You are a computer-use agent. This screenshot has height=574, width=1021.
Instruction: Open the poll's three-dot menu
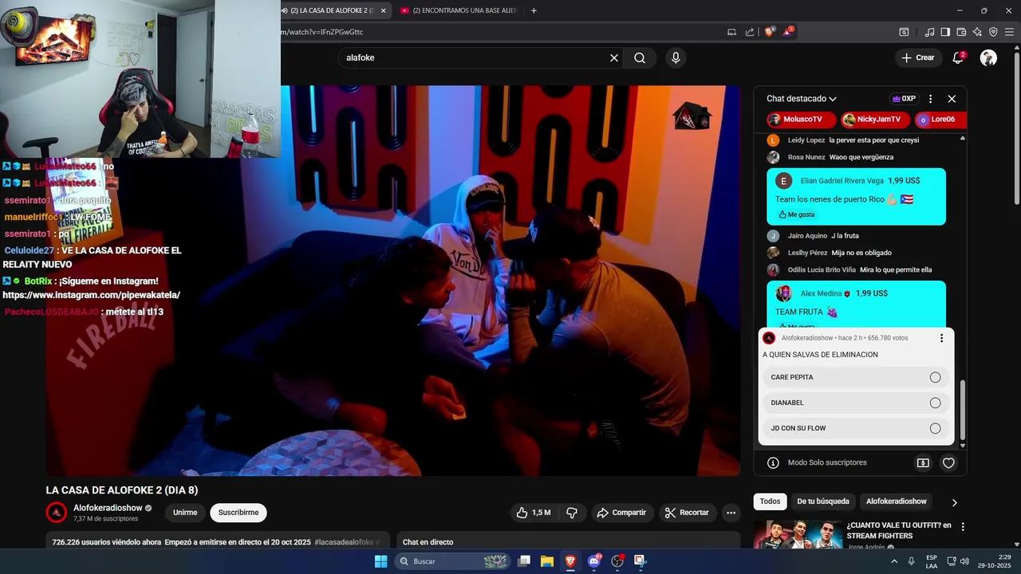941,338
